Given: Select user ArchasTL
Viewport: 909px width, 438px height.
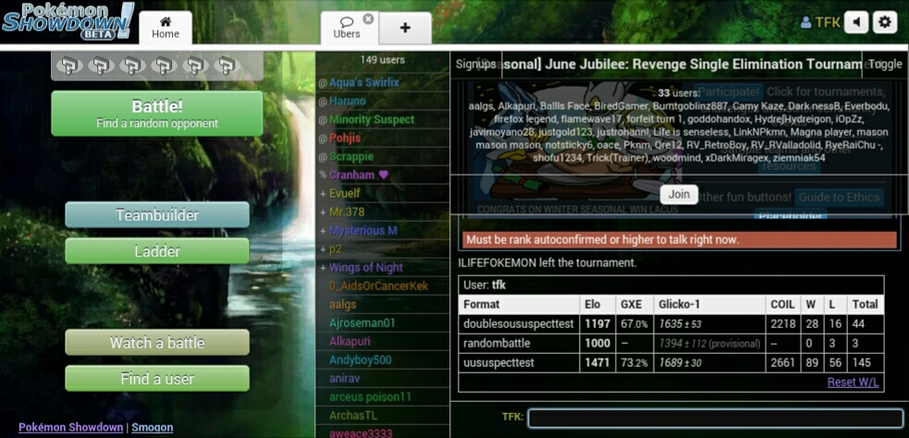Looking at the screenshot, I should point(383,416).
